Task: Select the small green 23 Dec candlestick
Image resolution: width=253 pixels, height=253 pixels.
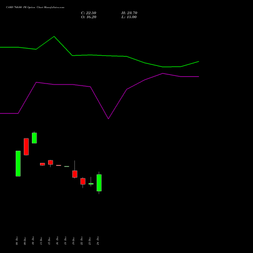Action: pyautogui.click(x=91, y=184)
